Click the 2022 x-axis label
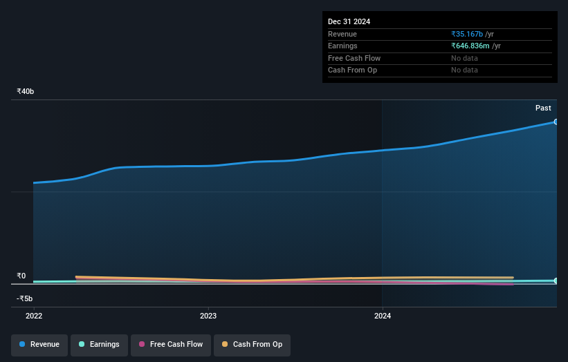The width and height of the screenshot is (568, 362). click(34, 316)
